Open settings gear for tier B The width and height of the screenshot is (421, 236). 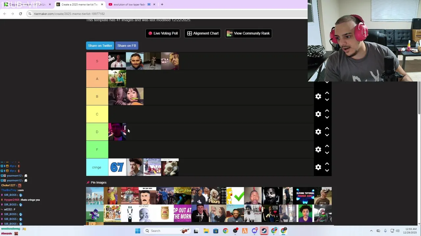click(318, 96)
